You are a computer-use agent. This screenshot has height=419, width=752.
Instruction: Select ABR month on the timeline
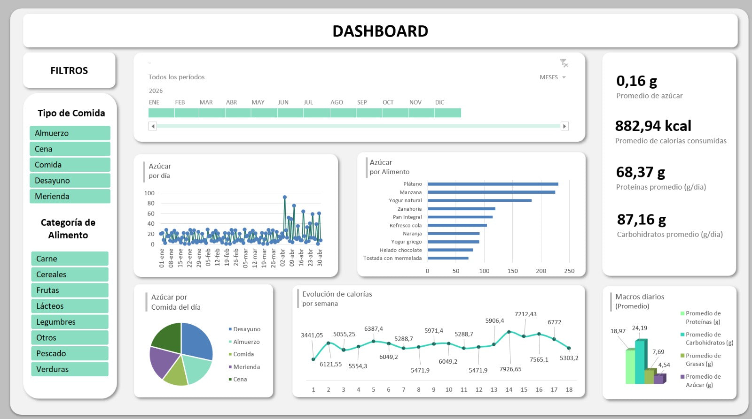(x=239, y=113)
